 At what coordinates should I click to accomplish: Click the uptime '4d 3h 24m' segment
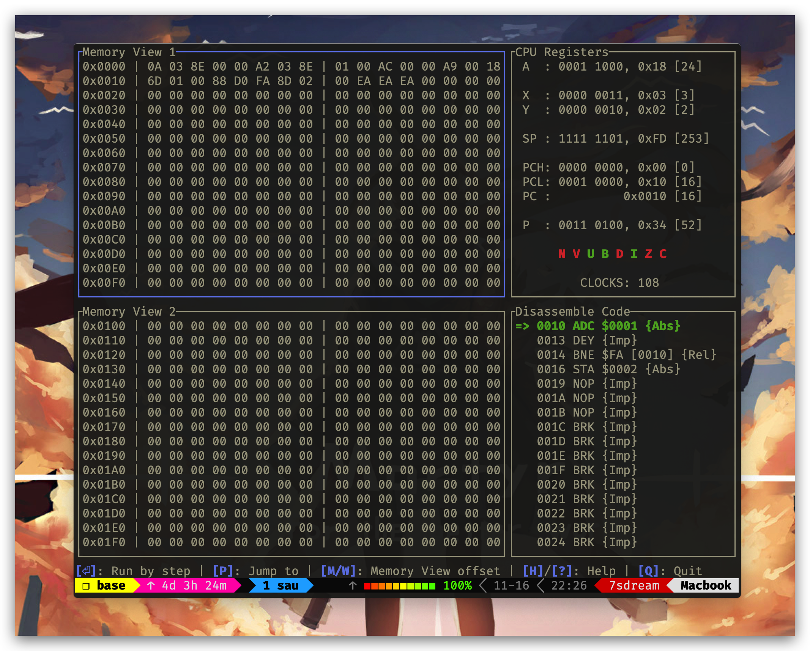[188, 585]
